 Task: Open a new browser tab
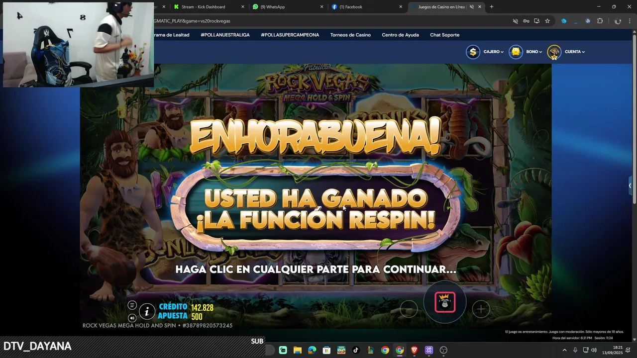click(492, 7)
